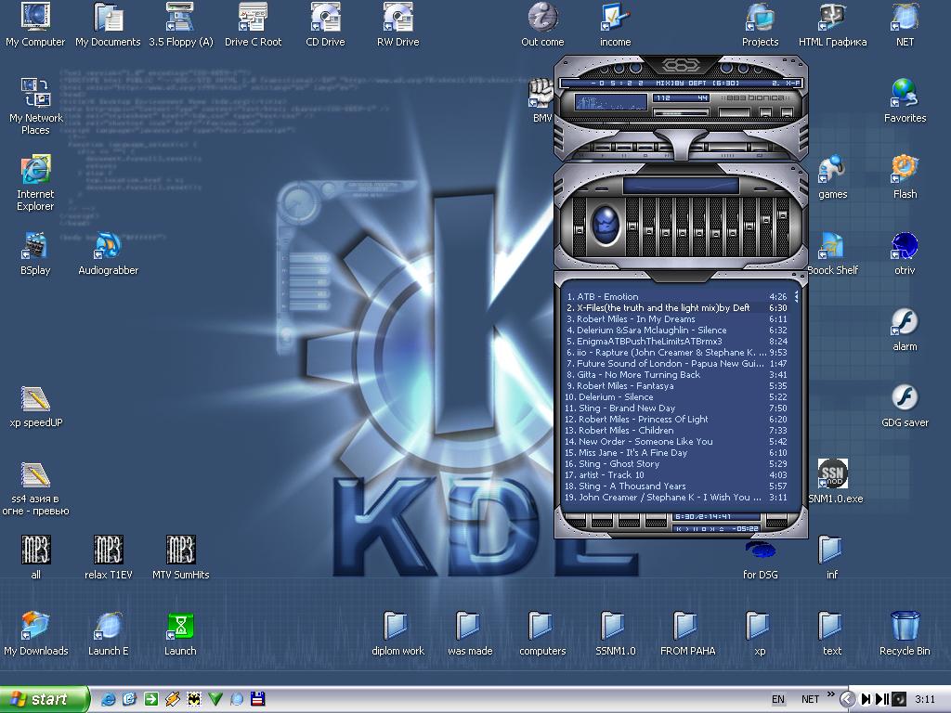
Task: Open the inf folder
Action: [832, 558]
